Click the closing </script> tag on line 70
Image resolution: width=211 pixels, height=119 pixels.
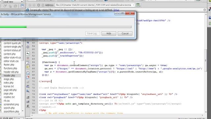click(45, 81)
